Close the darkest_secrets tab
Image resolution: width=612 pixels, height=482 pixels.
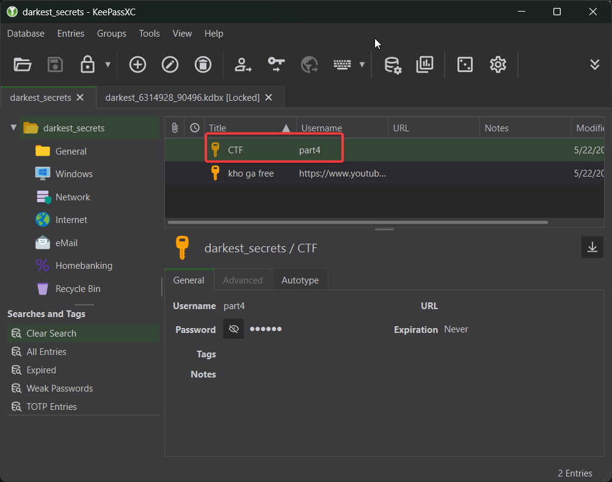point(80,98)
